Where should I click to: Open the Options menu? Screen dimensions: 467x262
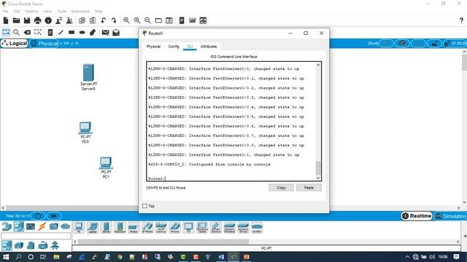click(x=31, y=12)
